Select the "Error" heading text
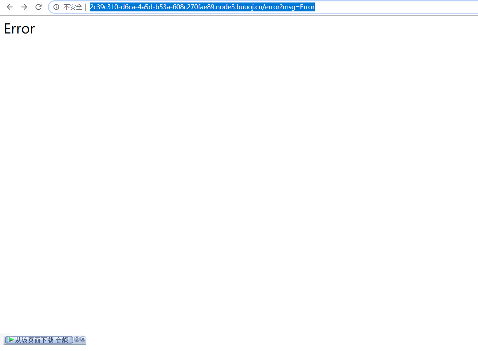Viewport: 478px width, 351px height. [20, 29]
